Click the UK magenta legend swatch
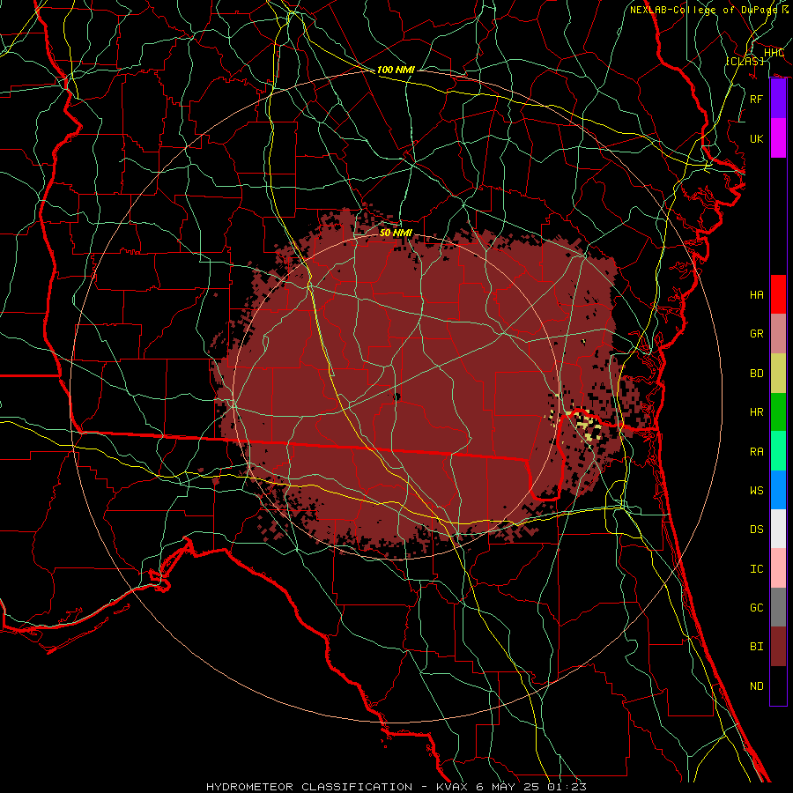 coord(778,138)
